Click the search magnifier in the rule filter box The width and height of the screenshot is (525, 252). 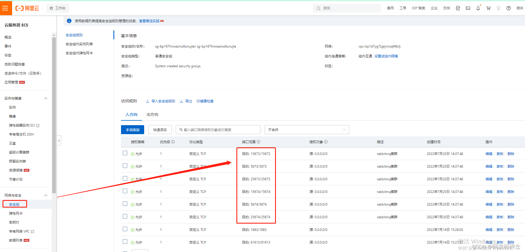tap(181, 130)
